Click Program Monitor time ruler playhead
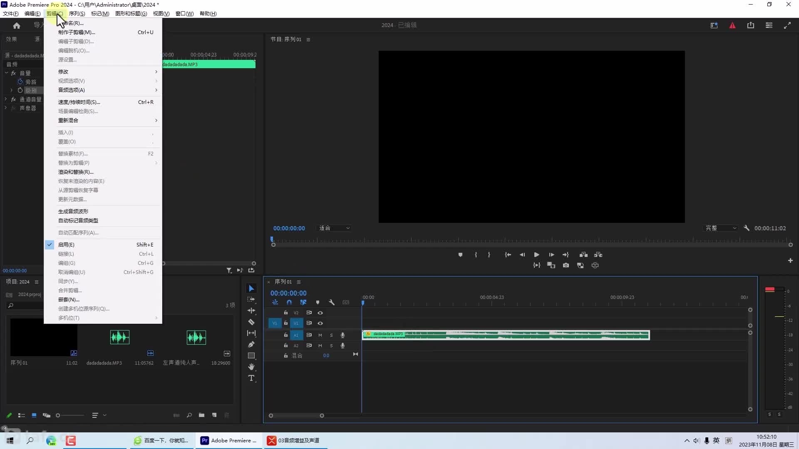 pos(272,239)
